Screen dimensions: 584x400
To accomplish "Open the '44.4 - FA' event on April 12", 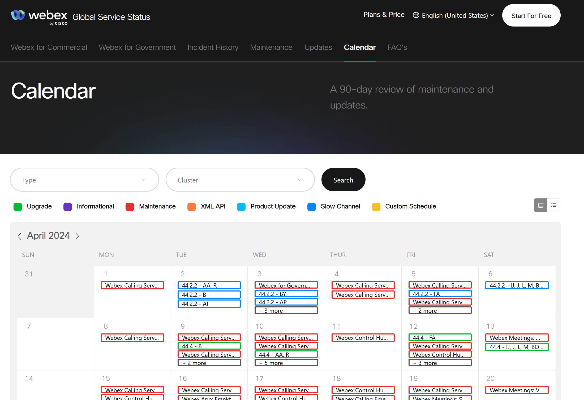I will click(x=440, y=338).
